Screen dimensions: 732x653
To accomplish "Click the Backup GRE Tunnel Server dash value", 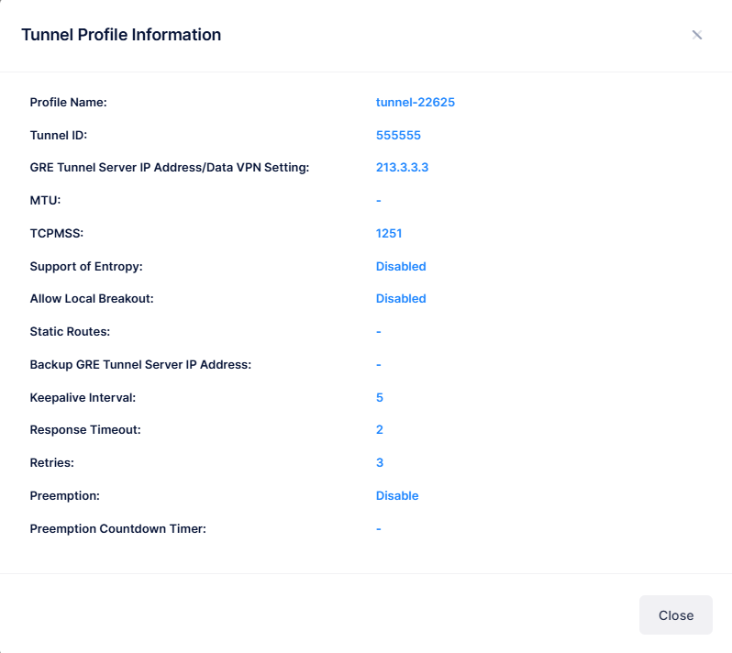I will pos(379,365).
